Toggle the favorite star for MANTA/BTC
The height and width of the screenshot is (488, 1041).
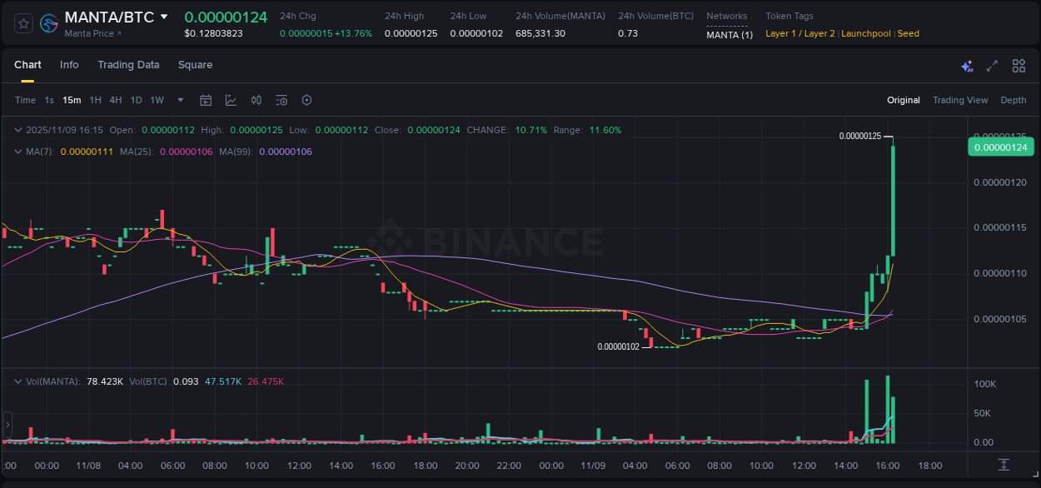[22, 24]
